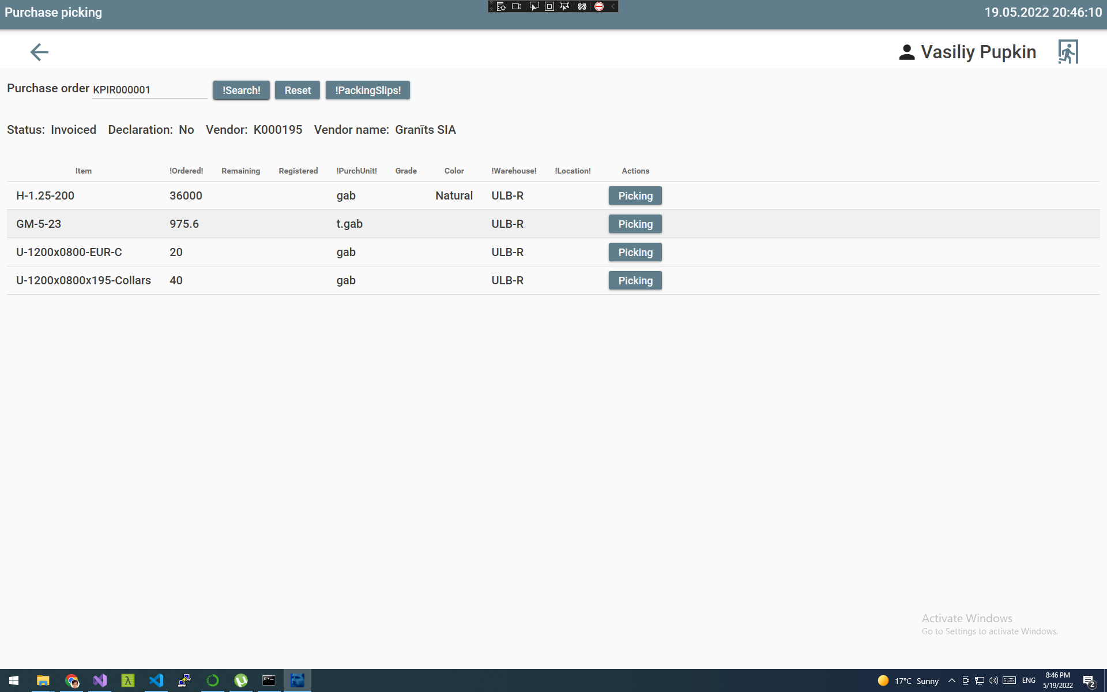Image resolution: width=1107 pixels, height=692 pixels.
Task: Show hidden system tray icons
Action: [952, 680]
